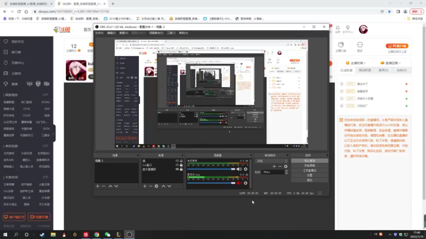426x239 pixels.
Task: Add a new source in 来源 panel
Action: (144, 186)
